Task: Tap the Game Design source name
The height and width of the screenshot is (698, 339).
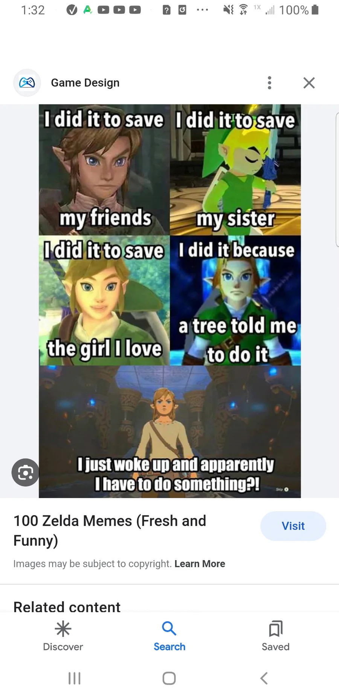Action: (x=85, y=83)
